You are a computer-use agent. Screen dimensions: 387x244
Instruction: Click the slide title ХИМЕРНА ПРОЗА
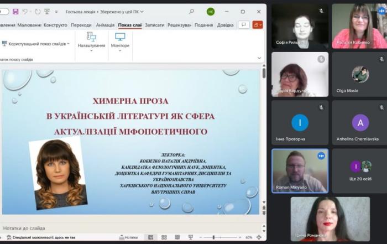[130, 101]
